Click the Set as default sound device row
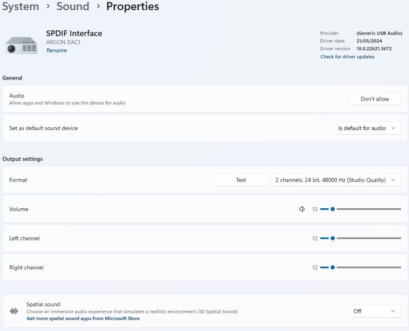 pyautogui.click(x=138, y=128)
